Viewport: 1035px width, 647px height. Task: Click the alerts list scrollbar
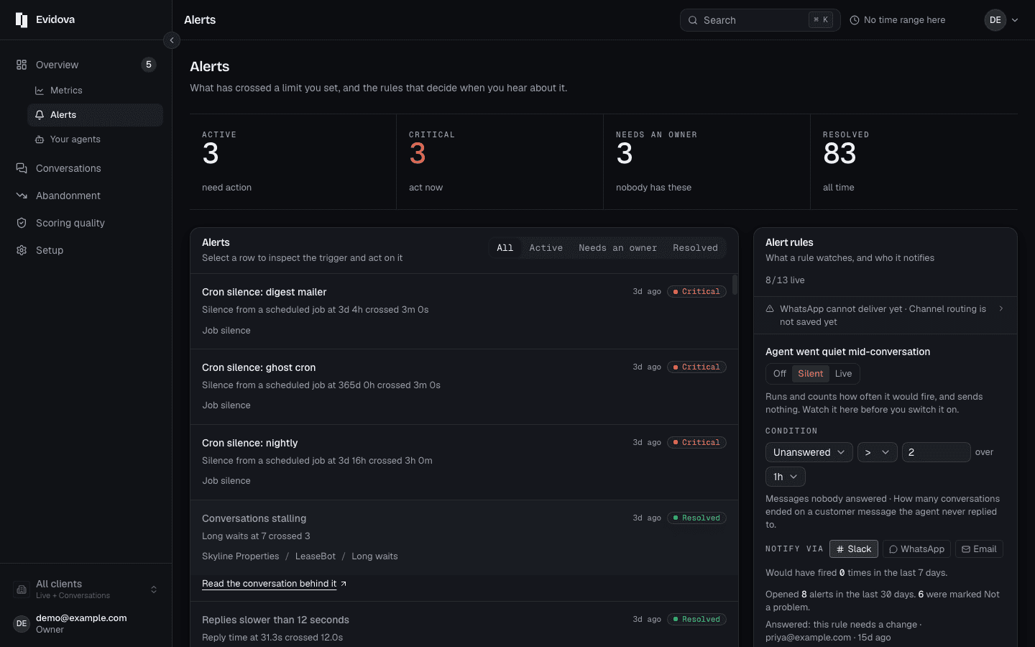click(x=735, y=285)
